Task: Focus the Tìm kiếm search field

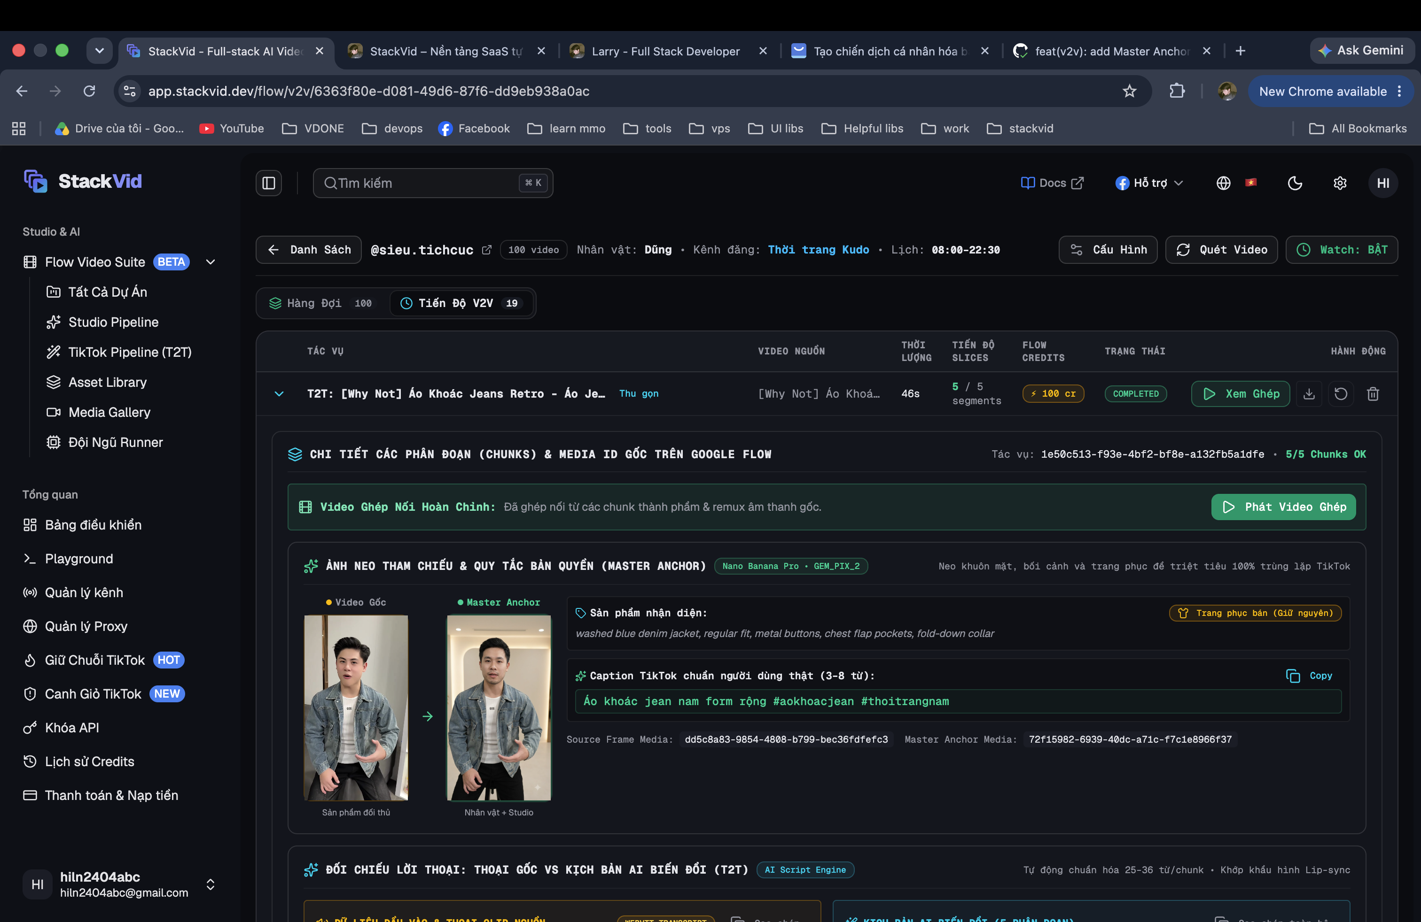Action: [x=433, y=183]
